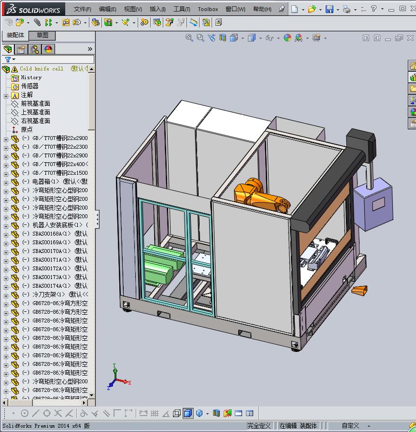Open the DisplayManager color wheel tab
Screen dimensions: 416x432
(48, 49)
